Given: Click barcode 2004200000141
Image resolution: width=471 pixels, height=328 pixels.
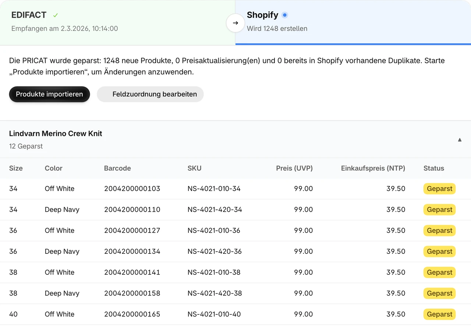Looking at the screenshot, I should coord(132,272).
